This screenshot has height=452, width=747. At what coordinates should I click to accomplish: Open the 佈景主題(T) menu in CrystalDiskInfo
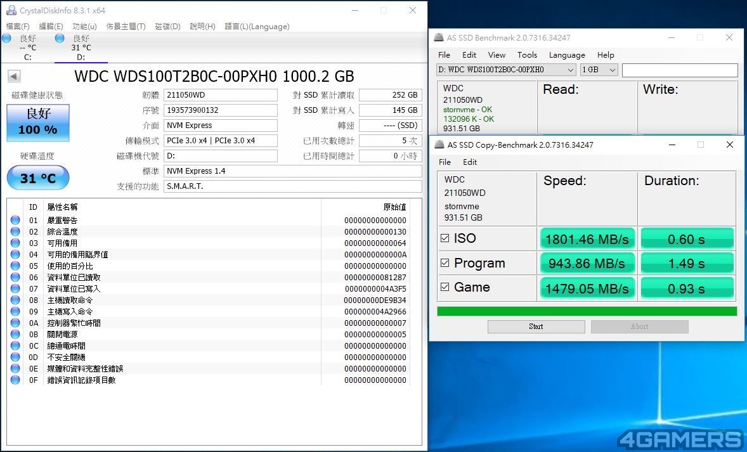[x=126, y=27]
